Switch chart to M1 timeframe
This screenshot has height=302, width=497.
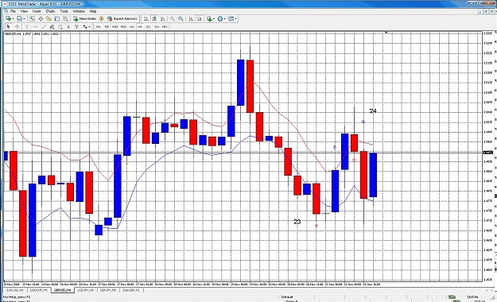pos(99,26)
